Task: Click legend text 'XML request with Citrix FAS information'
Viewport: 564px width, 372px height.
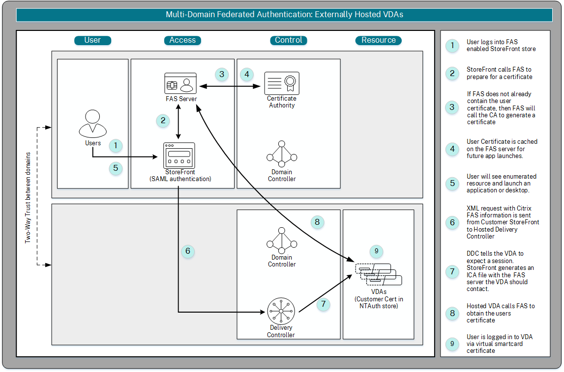Action: tap(503, 222)
